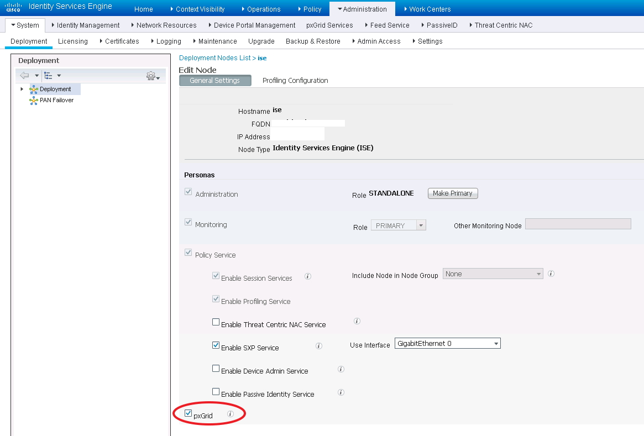
Task: Open the gear settings icon in Deployment panel
Action: tap(151, 76)
